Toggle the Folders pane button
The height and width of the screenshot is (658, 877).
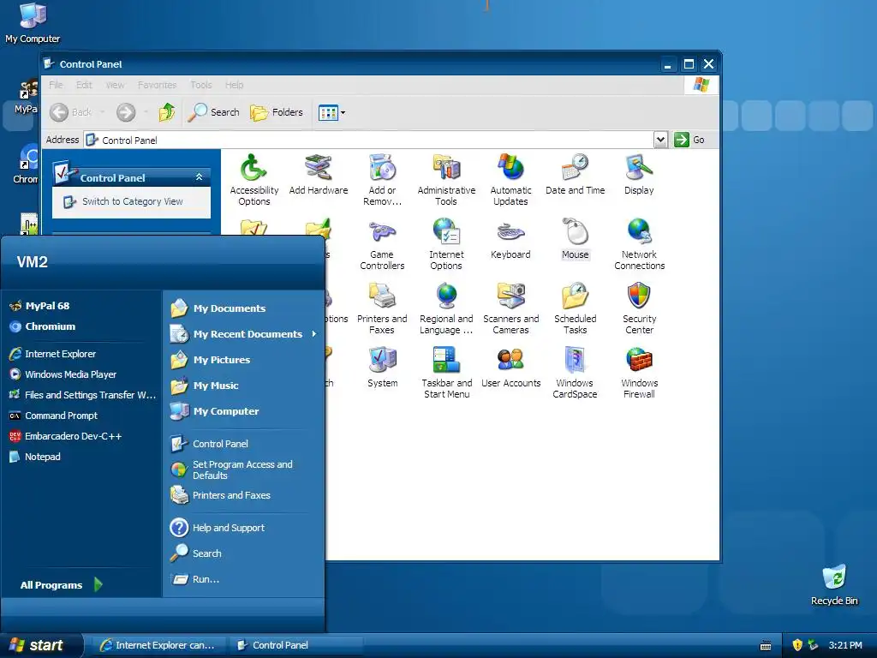277,112
